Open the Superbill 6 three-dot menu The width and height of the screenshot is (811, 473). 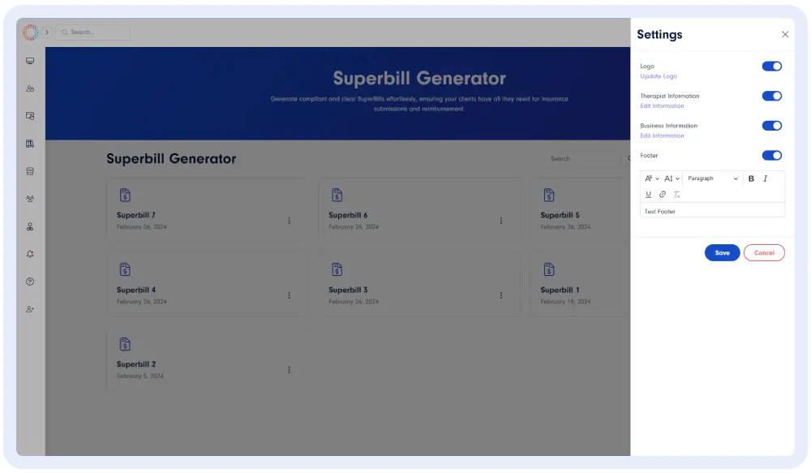[x=501, y=221]
